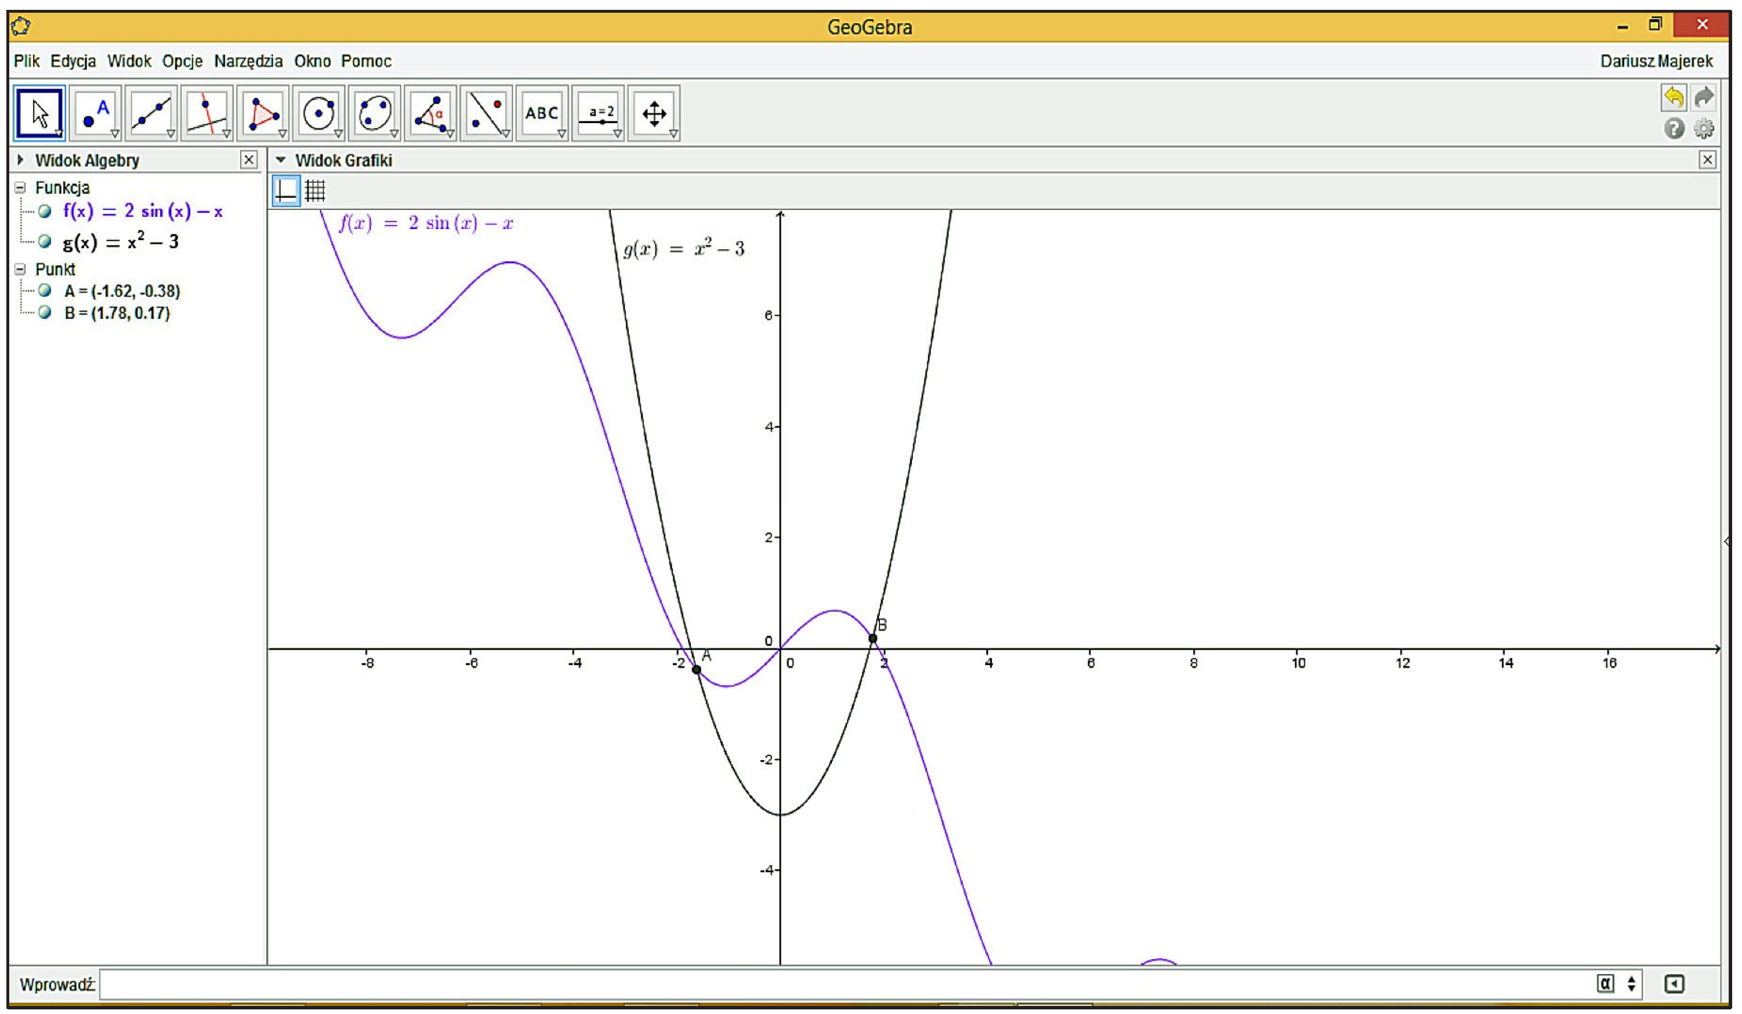Collapse the Punkt tree group
This screenshot has height=1014, width=1742.
pos(20,269)
